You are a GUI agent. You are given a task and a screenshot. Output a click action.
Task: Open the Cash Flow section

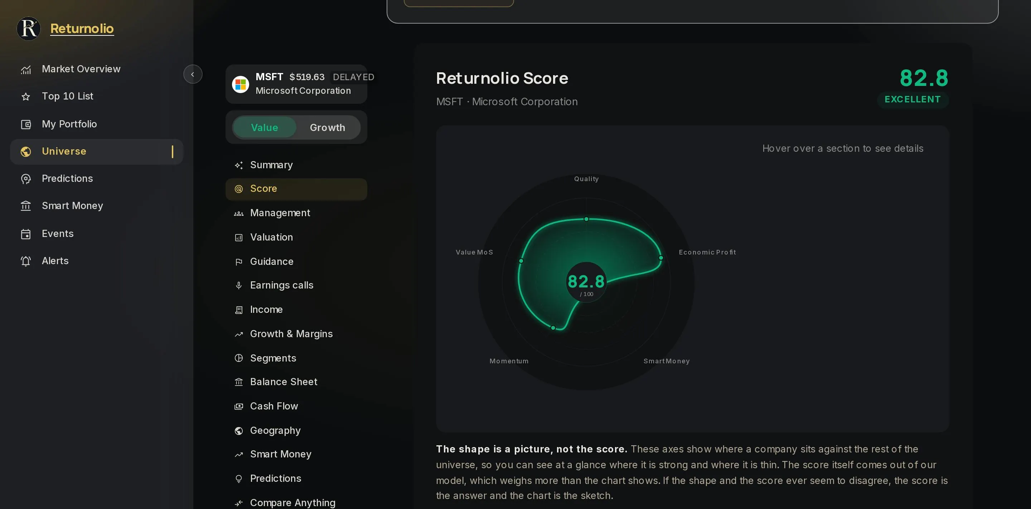click(x=296, y=407)
